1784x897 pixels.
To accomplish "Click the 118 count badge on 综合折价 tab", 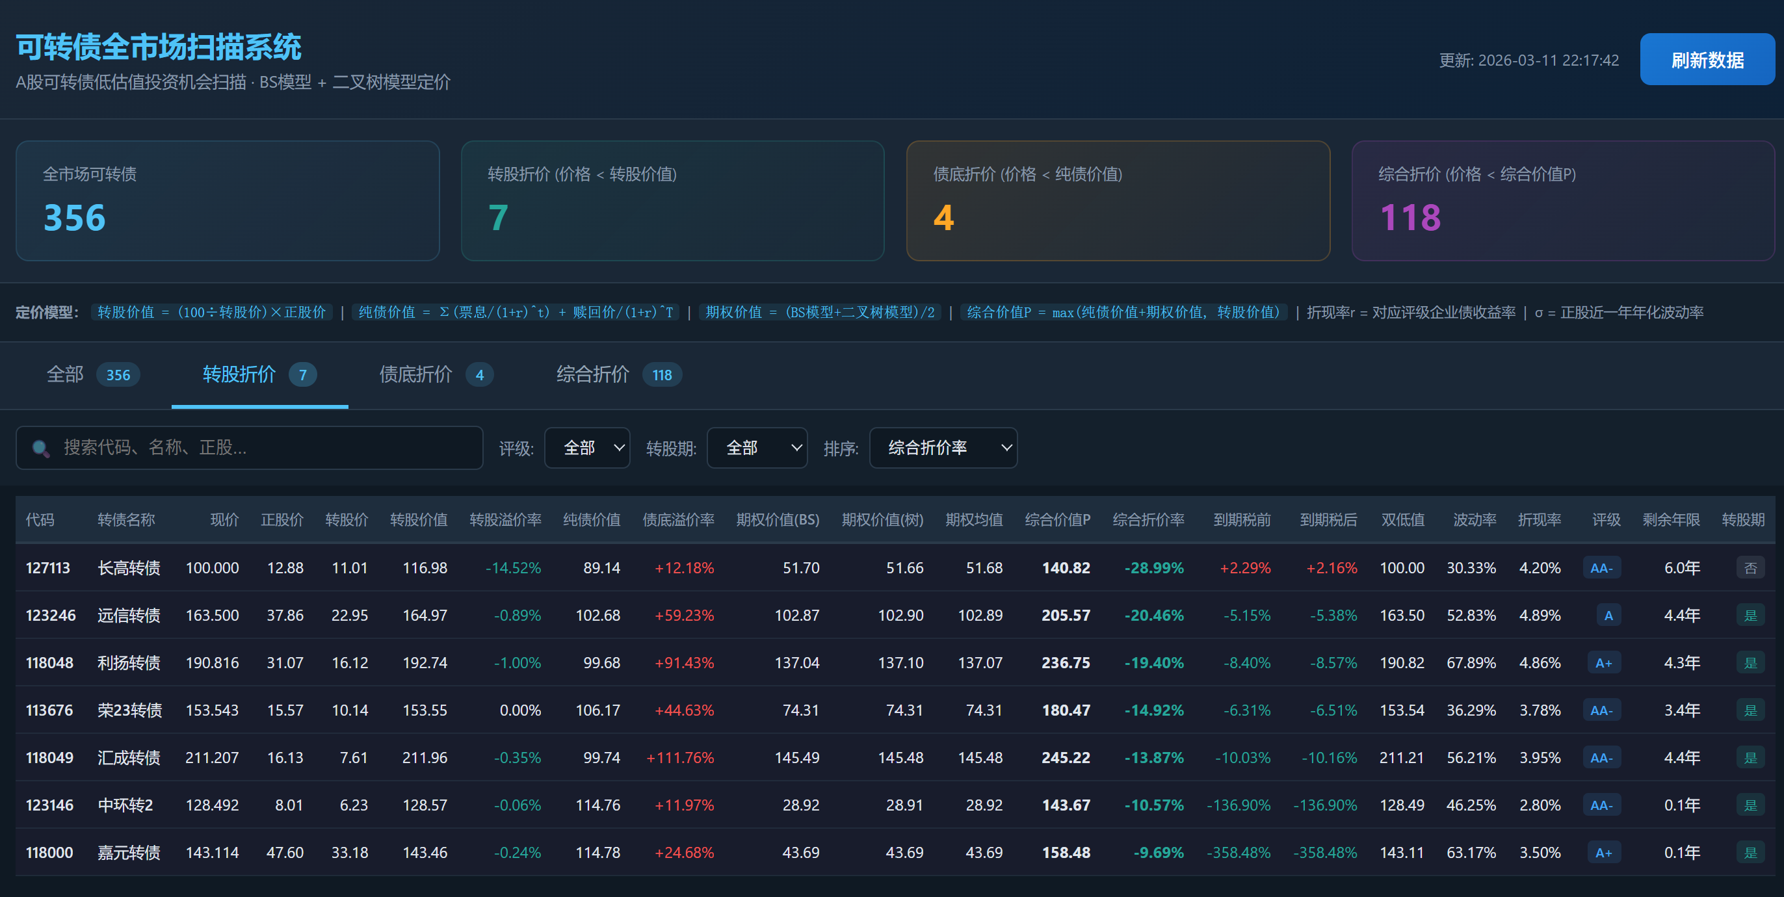I will [x=661, y=375].
